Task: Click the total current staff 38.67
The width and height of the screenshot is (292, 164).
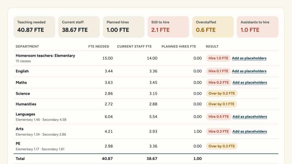Action: pyautogui.click(x=152, y=159)
